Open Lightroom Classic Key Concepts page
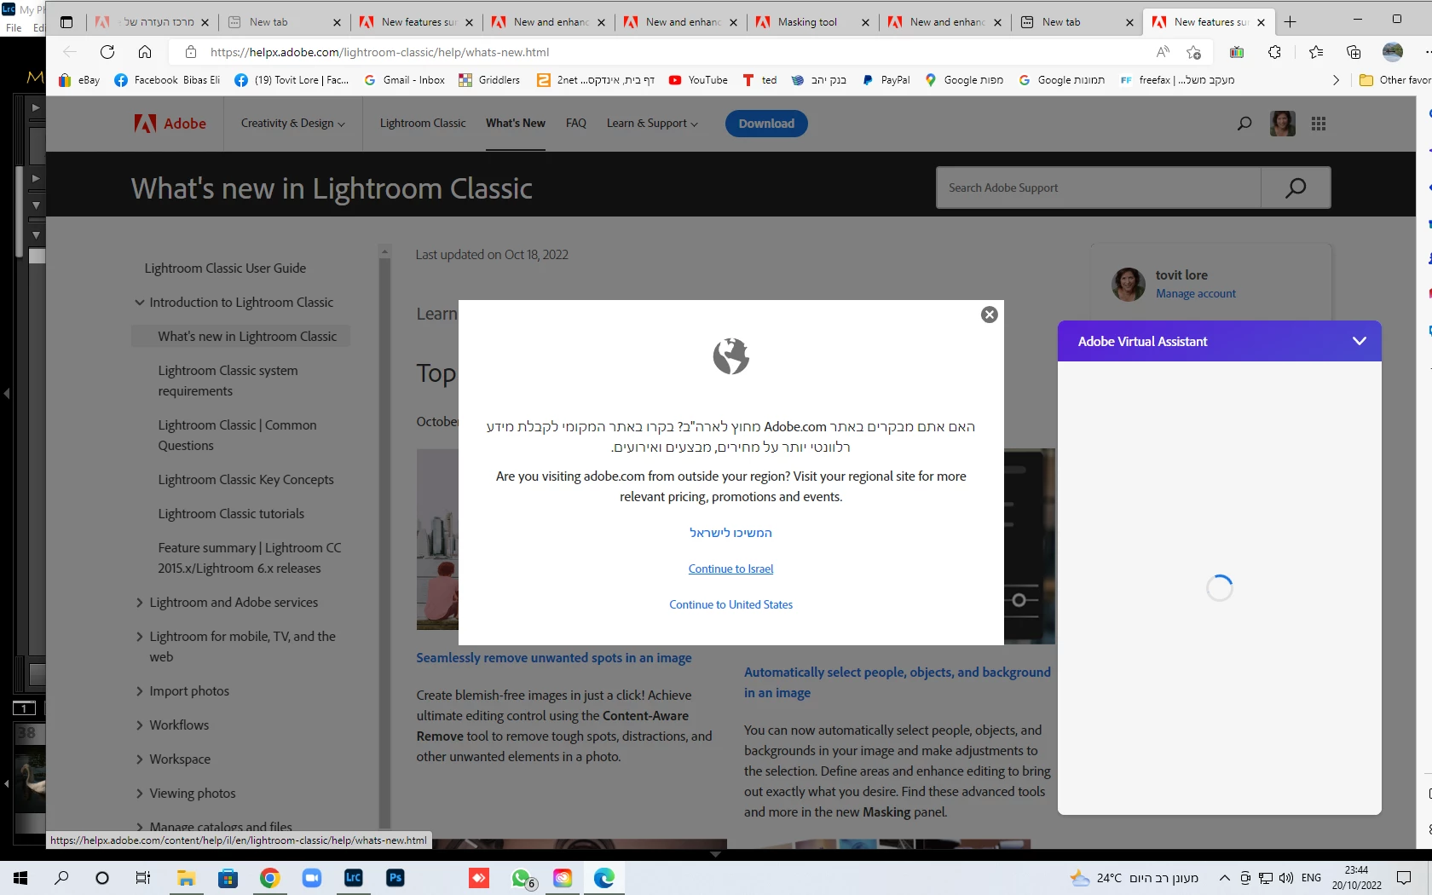The width and height of the screenshot is (1432, 895). coord(245,480)
